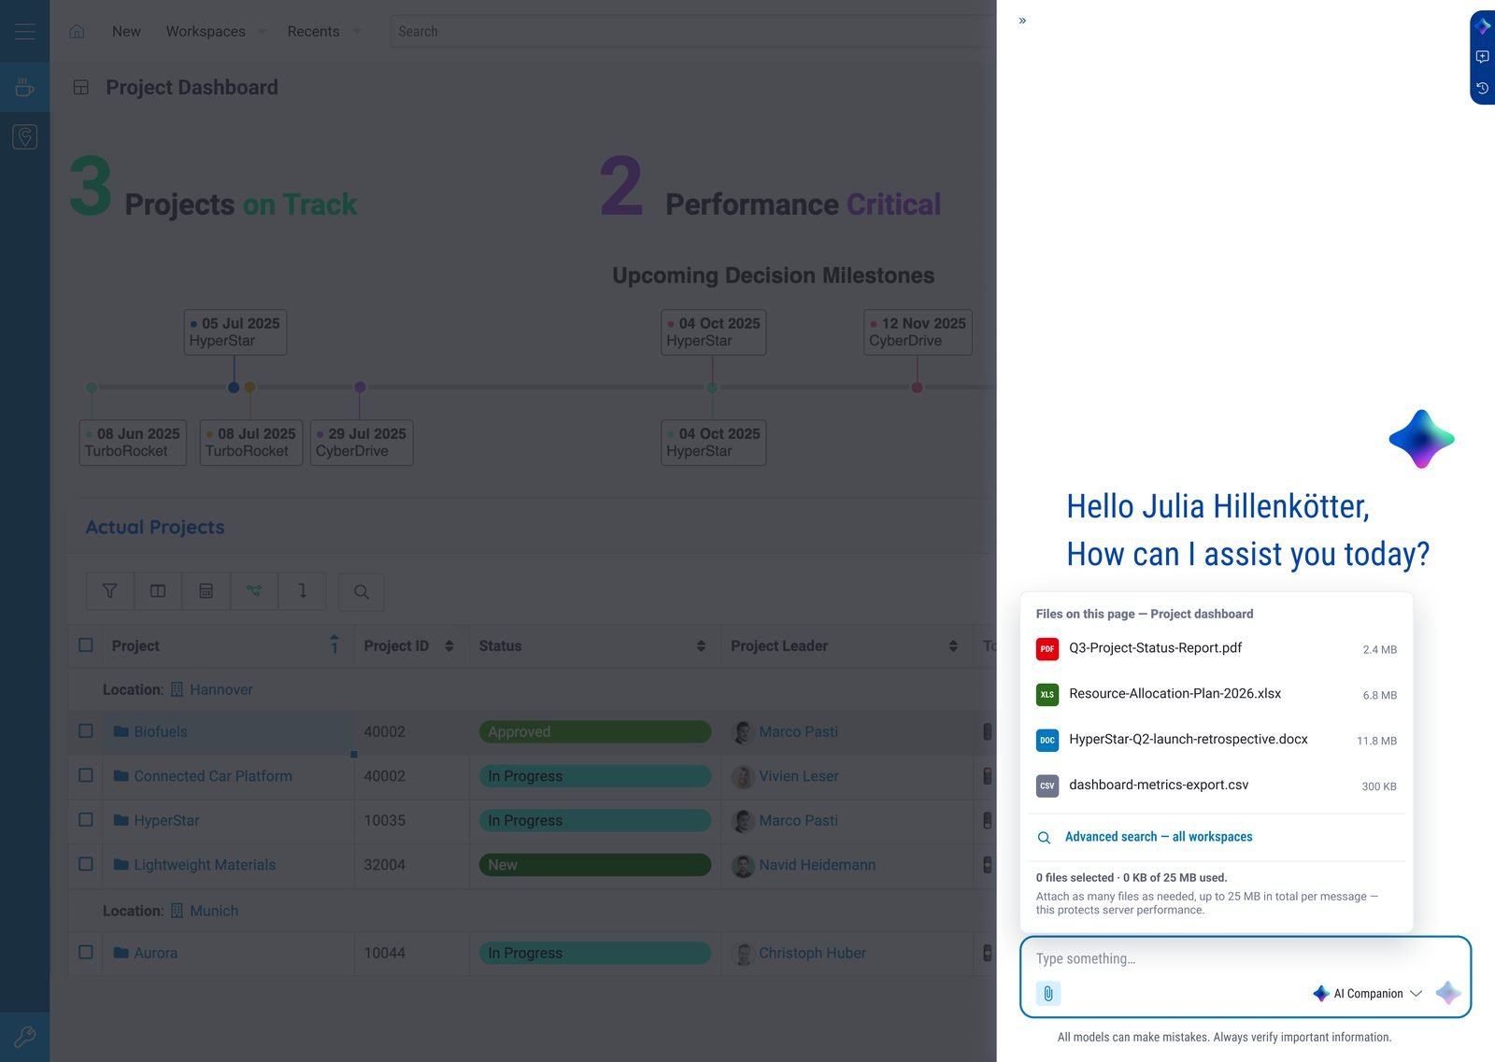Image resolution: width=1495 pixels, height=1062 pixels.
Task: Check the Aurora row checkbox
Action: coord(86,953)
